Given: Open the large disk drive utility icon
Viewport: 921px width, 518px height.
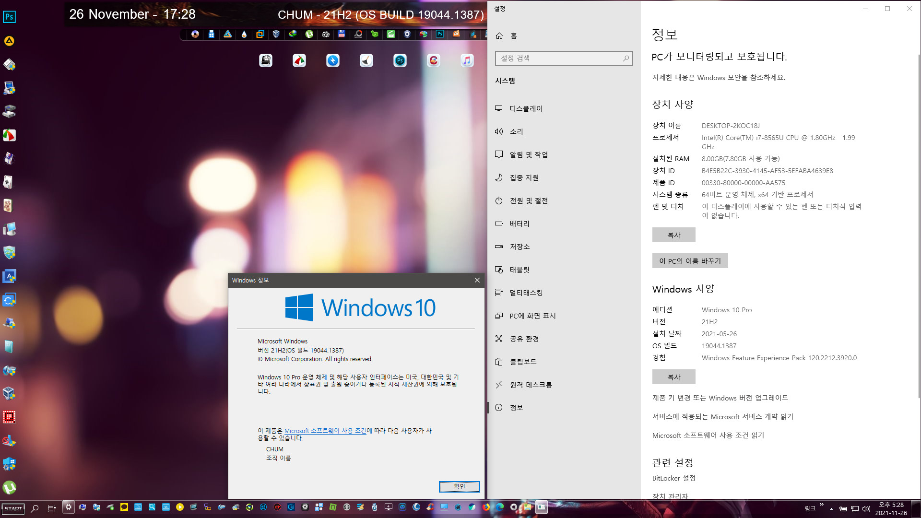Looking at the screenshot, I should [266, 60].
